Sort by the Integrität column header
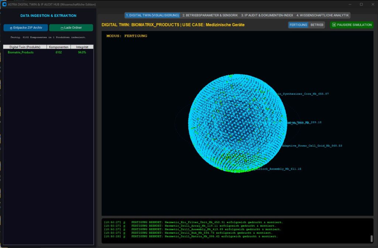This screenshot has width=378, height=248. [x=82, y=47]
